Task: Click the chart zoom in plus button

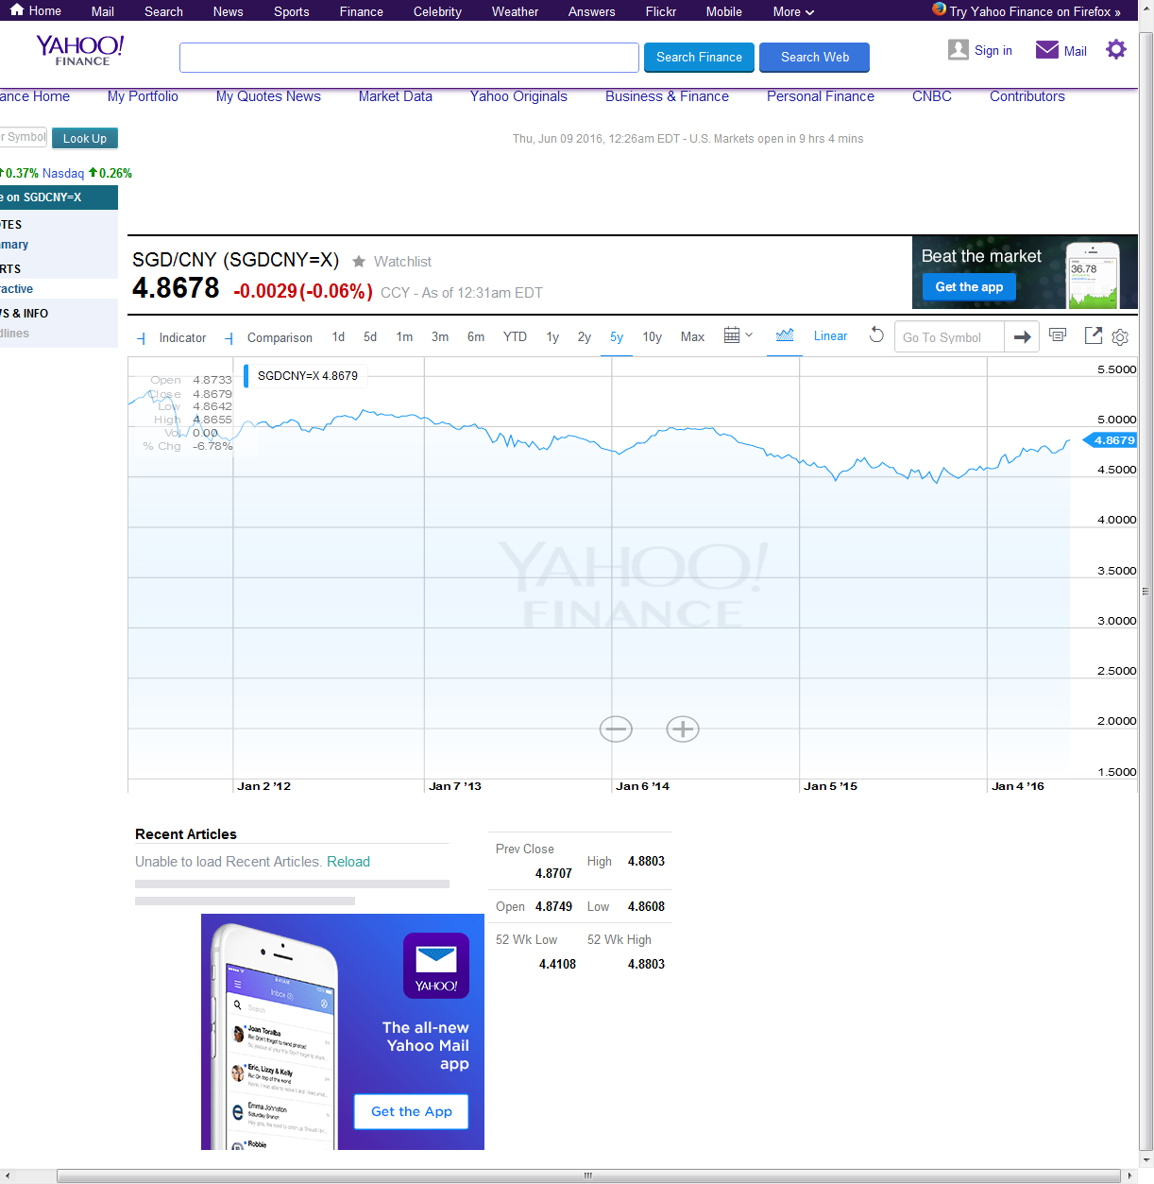Action: tap(683, 729)
